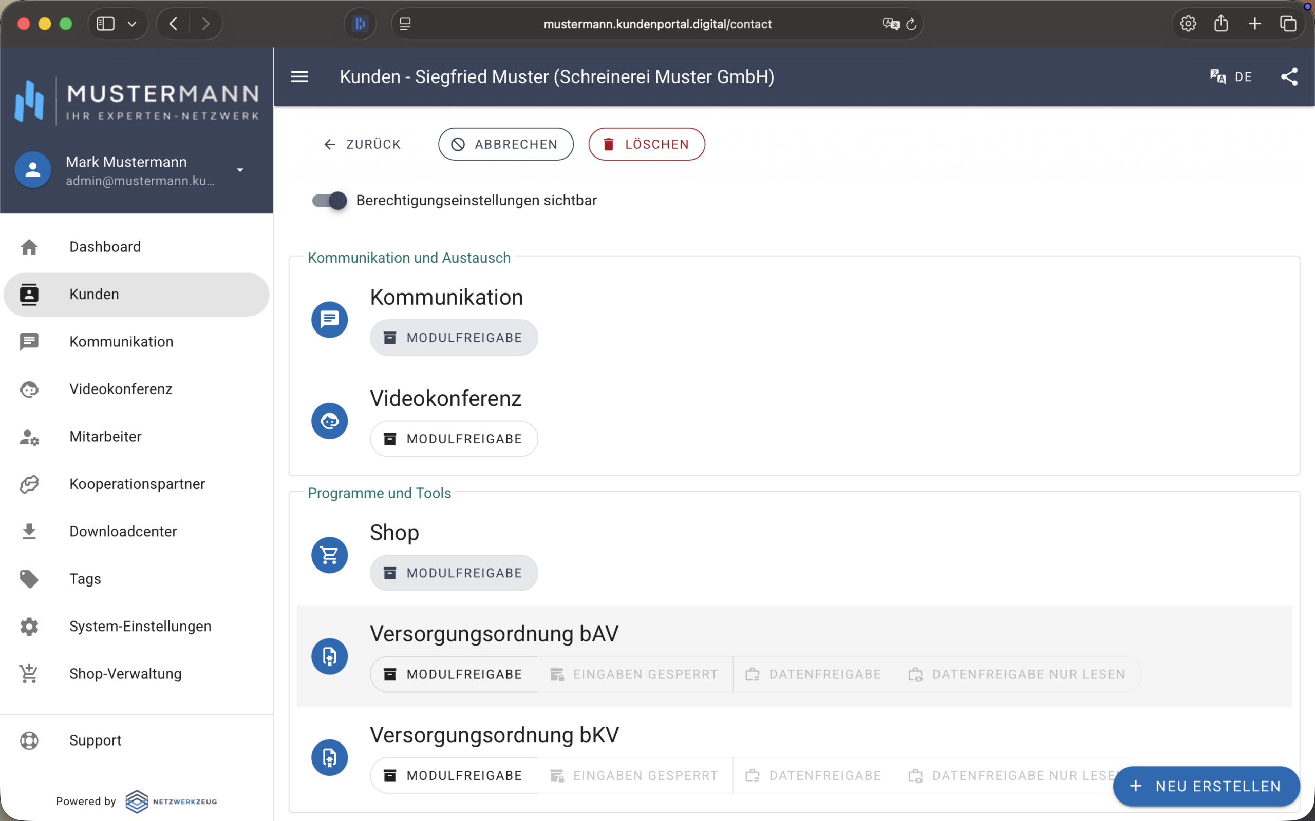
Task: Click the Abbrechen button
Action: [505, 144]
